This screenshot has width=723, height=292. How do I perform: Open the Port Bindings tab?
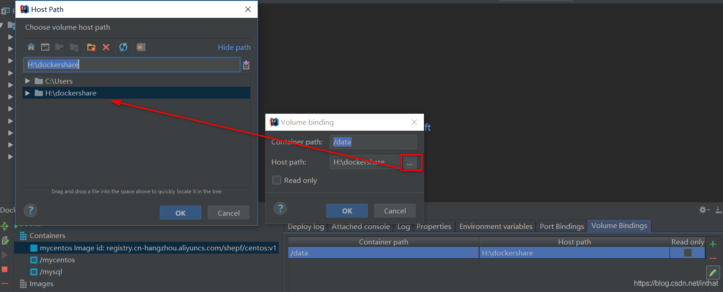[562, 226]
